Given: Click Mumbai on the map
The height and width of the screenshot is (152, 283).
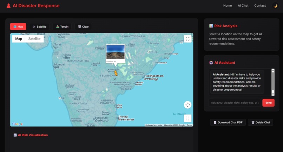Looking at the screenshot, I should tap(59, 66).
